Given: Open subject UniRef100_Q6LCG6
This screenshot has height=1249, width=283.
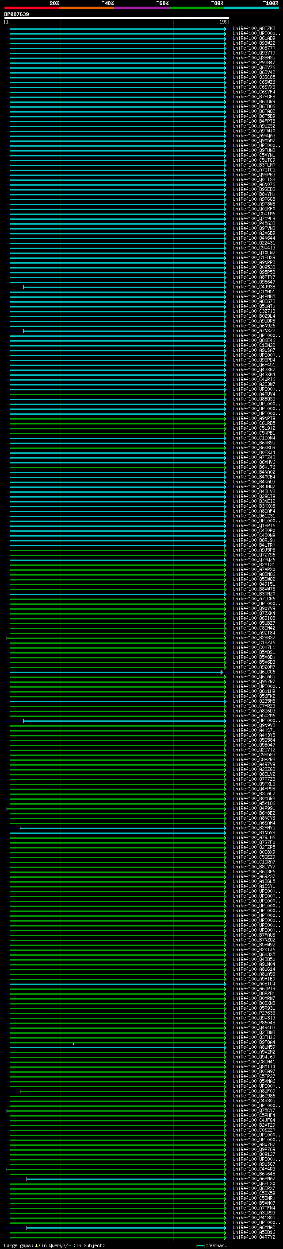Looking at the screenshot, I should click(253, 672).
